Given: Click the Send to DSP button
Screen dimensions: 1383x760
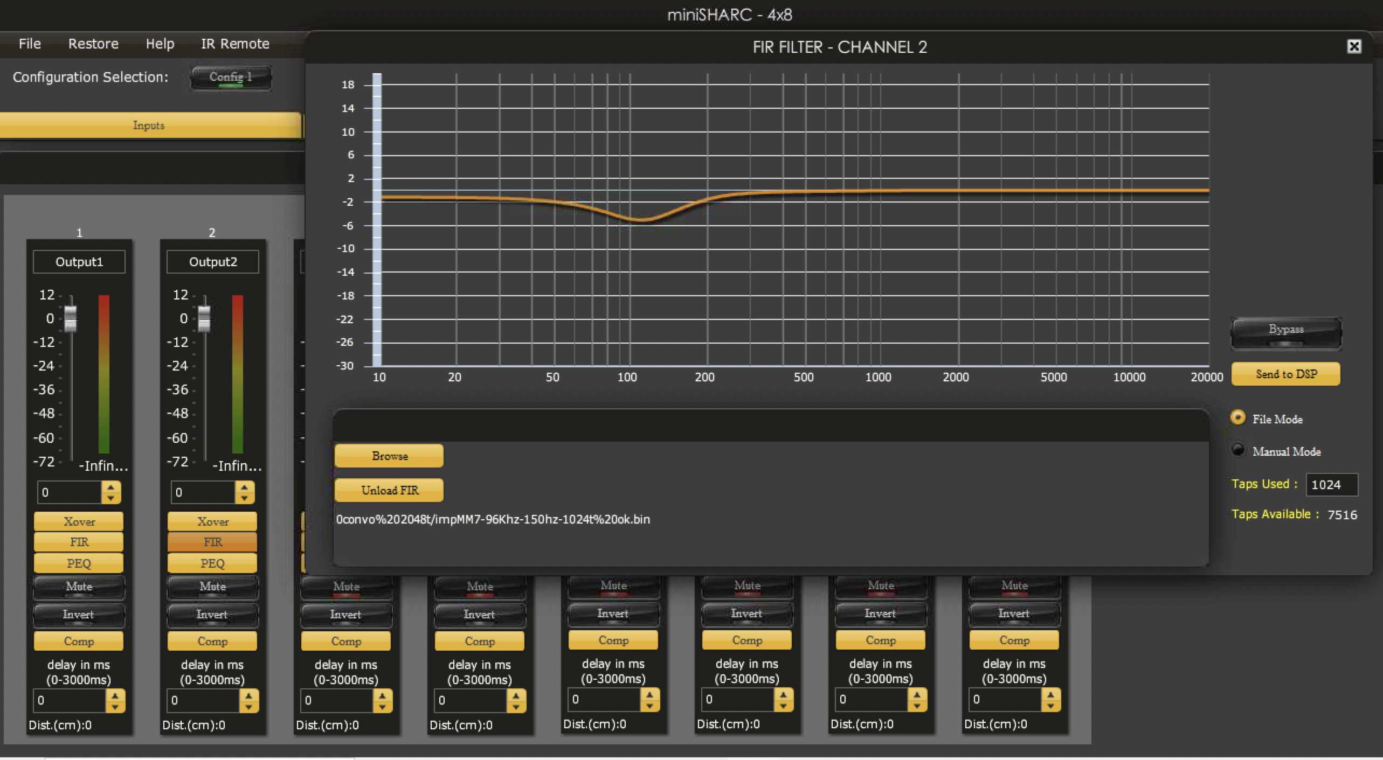Looking at the screenshot, I should coord(1286,374).
